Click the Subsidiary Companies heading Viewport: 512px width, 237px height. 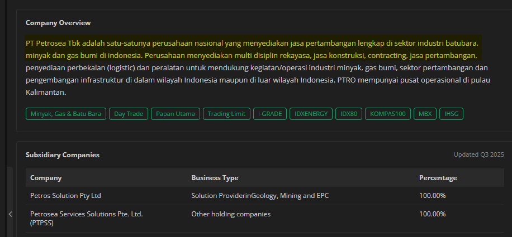[x=63, y=155]
